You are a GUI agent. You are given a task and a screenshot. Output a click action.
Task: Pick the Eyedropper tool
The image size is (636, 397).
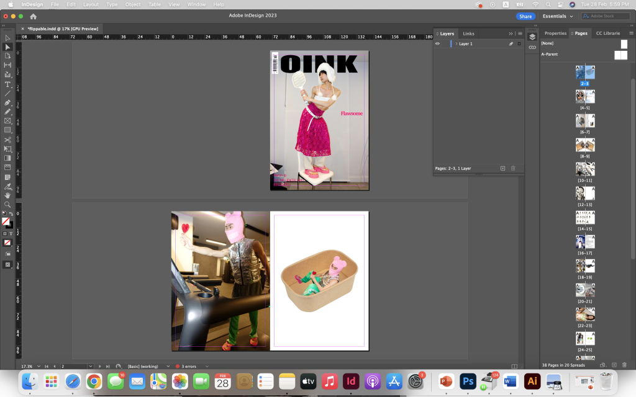7,187
